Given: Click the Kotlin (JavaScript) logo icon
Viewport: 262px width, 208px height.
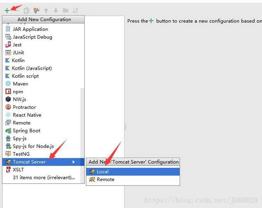Looking at the screenshot, I should click(x=7, y=68).
